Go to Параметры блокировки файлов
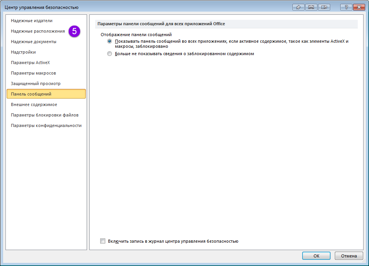 [46, 115]
